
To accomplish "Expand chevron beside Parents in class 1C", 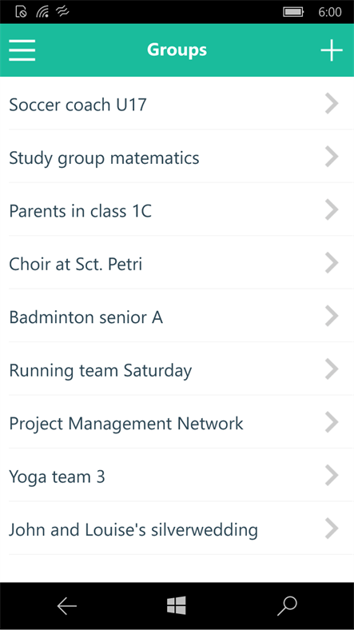I will 332,209.
